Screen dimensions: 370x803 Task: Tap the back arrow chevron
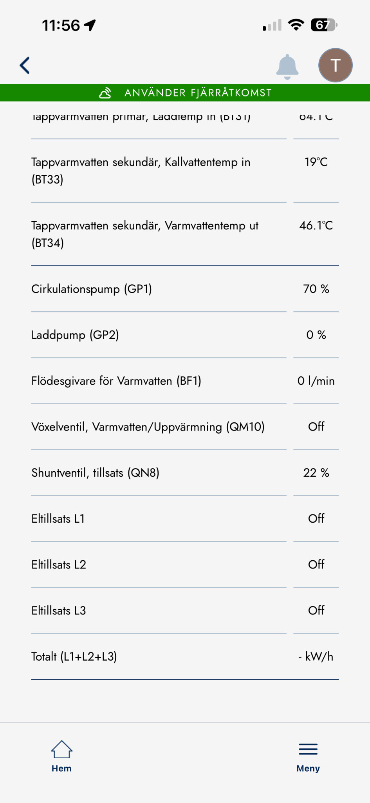tap(25, 65)
